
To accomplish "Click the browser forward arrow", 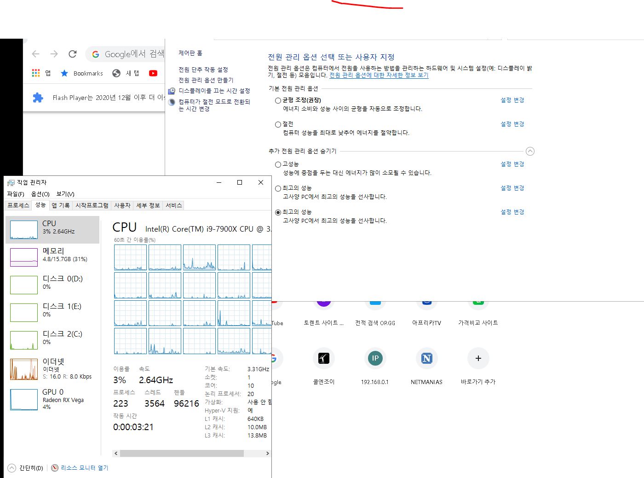I will tap(54, 54).
